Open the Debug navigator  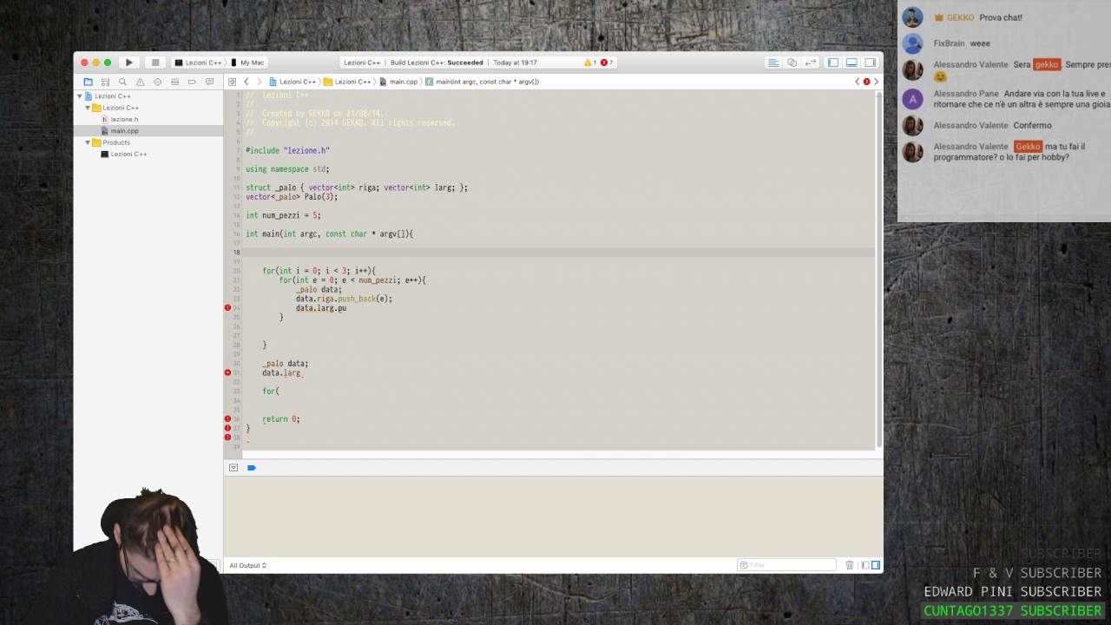tap(174, 82)
